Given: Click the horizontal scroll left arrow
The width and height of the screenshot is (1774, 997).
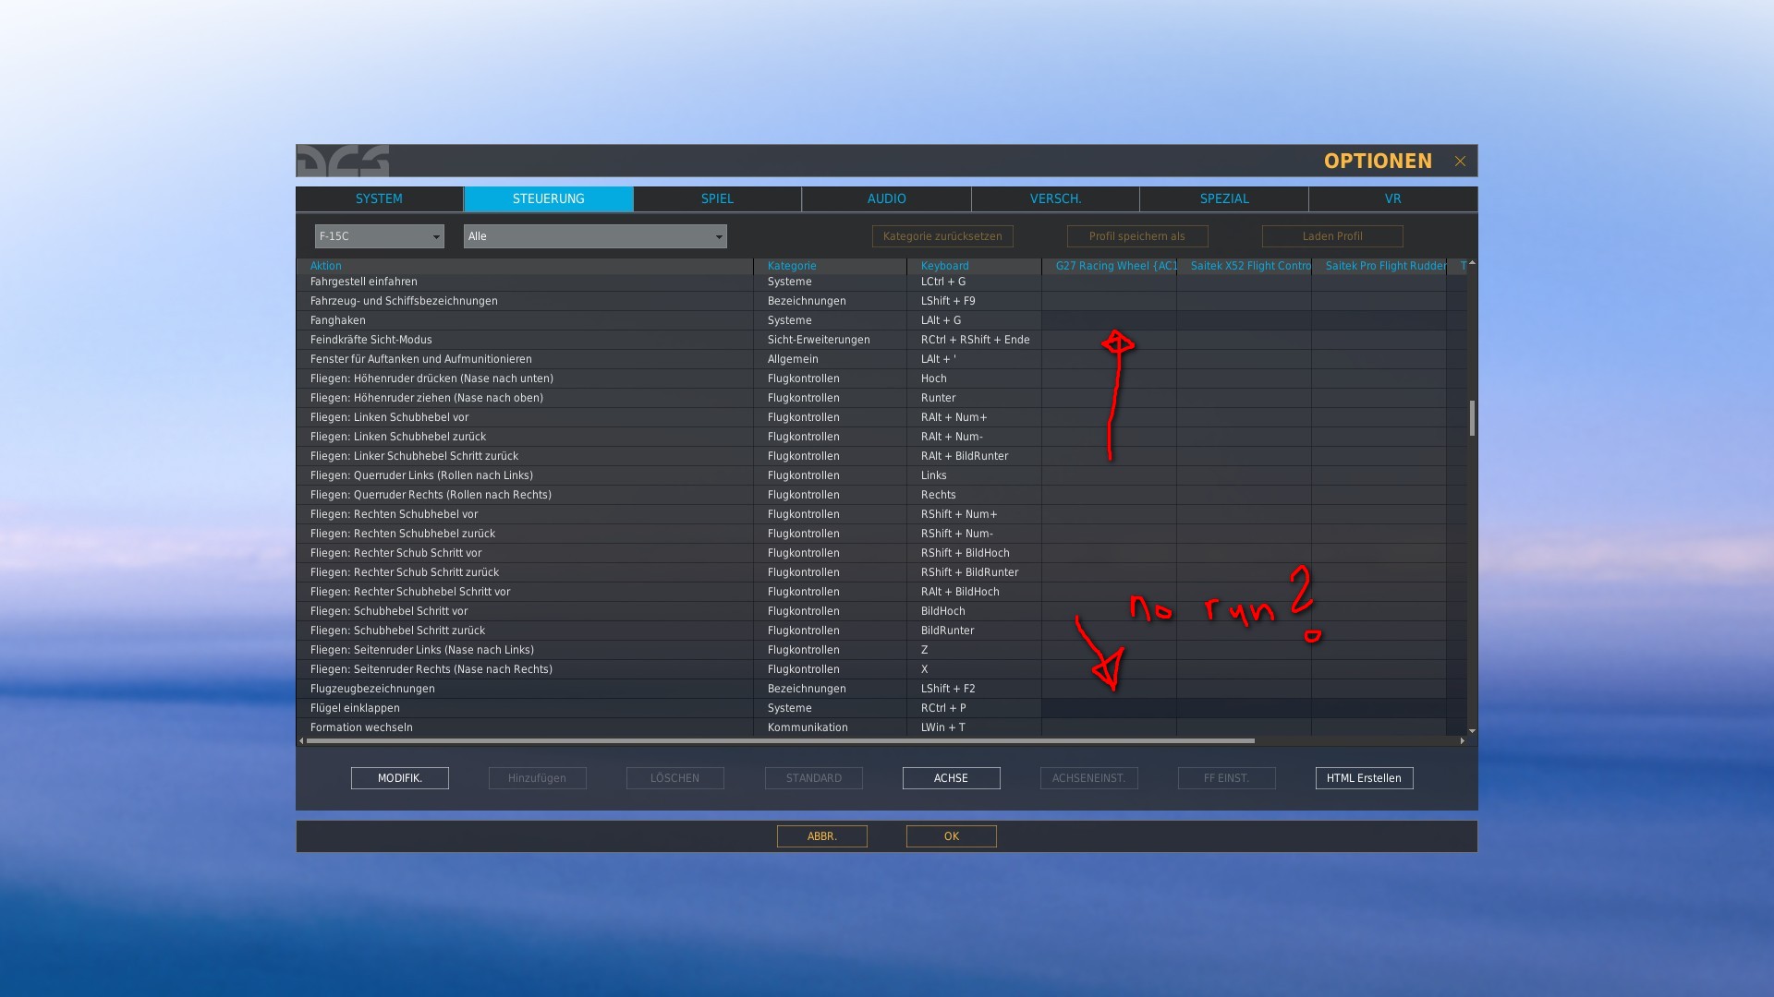Looking at the screenshot, I should 301,740.
